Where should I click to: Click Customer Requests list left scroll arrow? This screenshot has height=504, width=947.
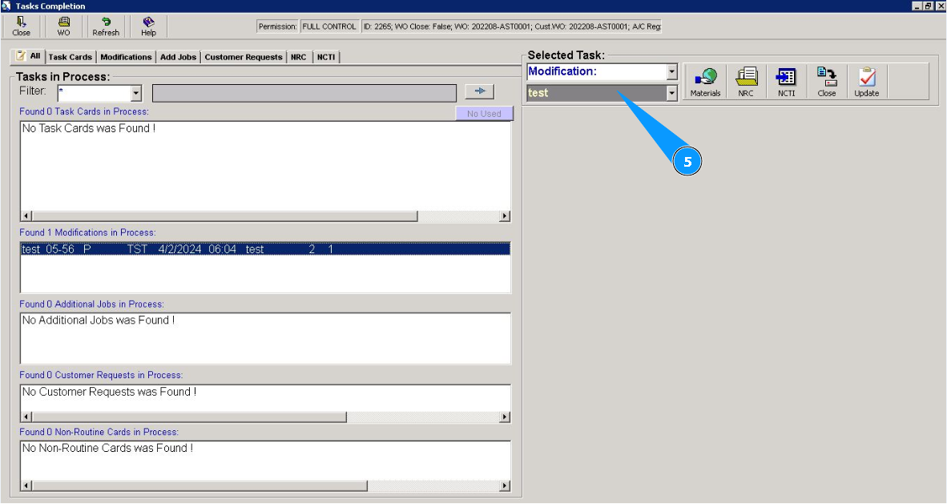click(x=26, y=417)
